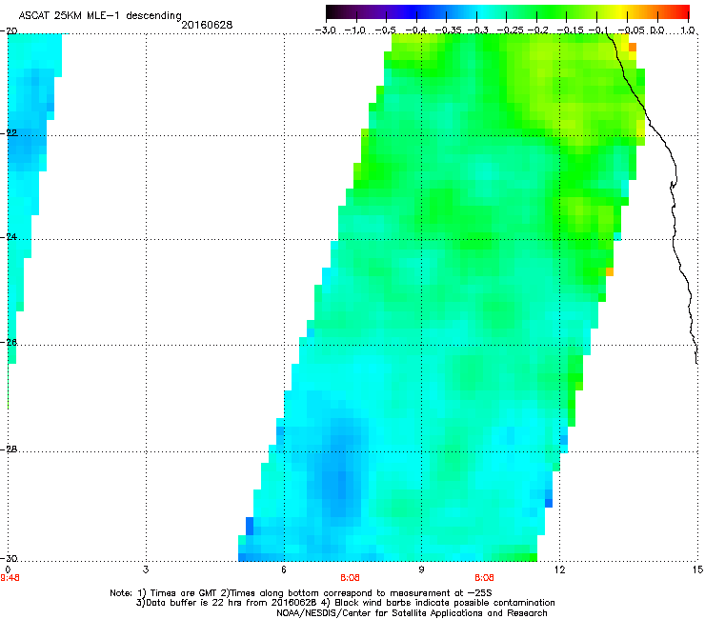Click the NOAA/NESDIS credit line
Viewport: 705px width, 619px height.
[412, 613]
